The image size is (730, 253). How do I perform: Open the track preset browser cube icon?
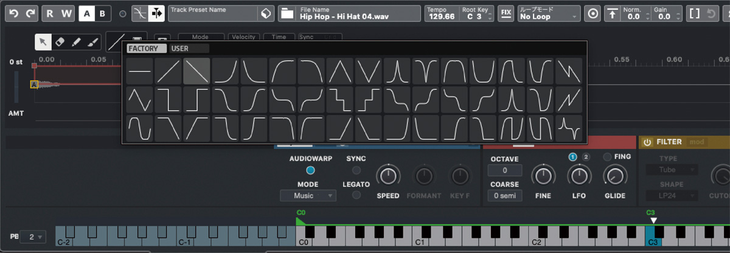[265, 13]
